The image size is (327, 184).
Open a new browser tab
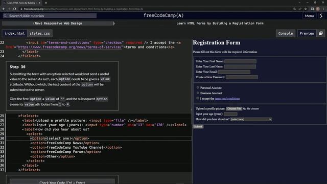click(46, 3)
